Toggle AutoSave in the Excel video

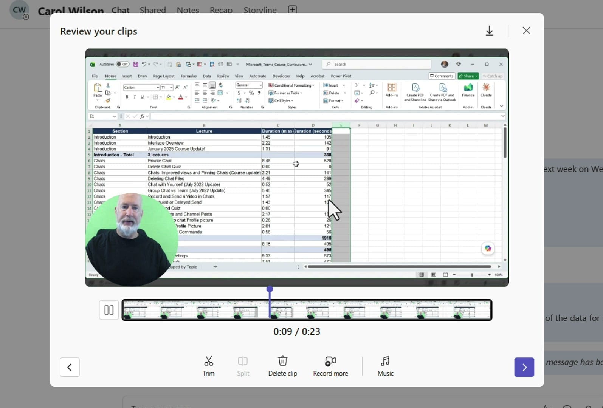pyautogui.click(x=122, y=64)
